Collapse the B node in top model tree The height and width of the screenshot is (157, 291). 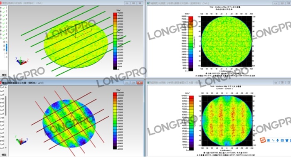pos(1,38)
